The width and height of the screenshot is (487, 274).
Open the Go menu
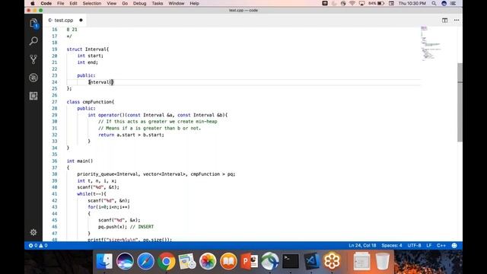125,3
